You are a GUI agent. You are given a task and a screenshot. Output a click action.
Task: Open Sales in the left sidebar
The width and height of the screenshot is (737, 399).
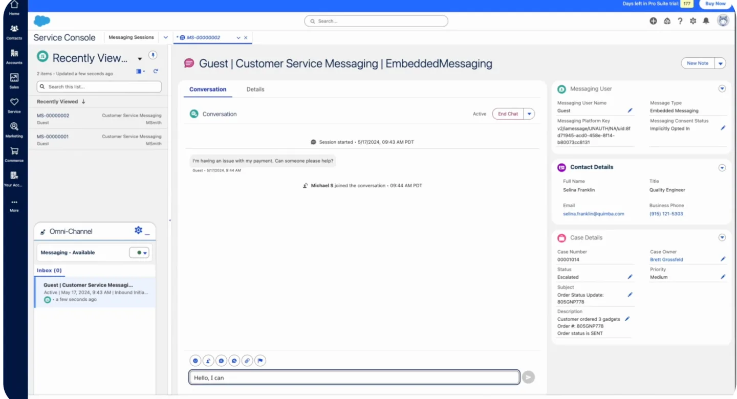14,81
